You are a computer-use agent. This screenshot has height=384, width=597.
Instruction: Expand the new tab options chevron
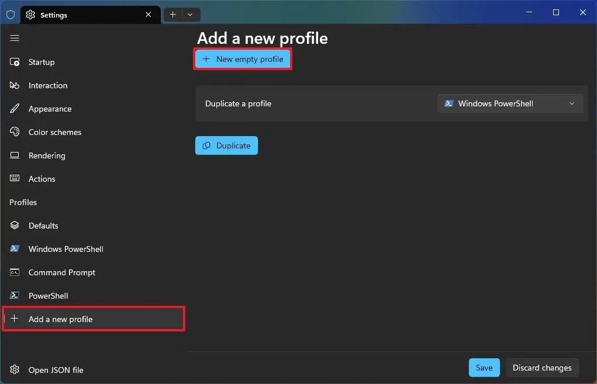coord(190,15)
